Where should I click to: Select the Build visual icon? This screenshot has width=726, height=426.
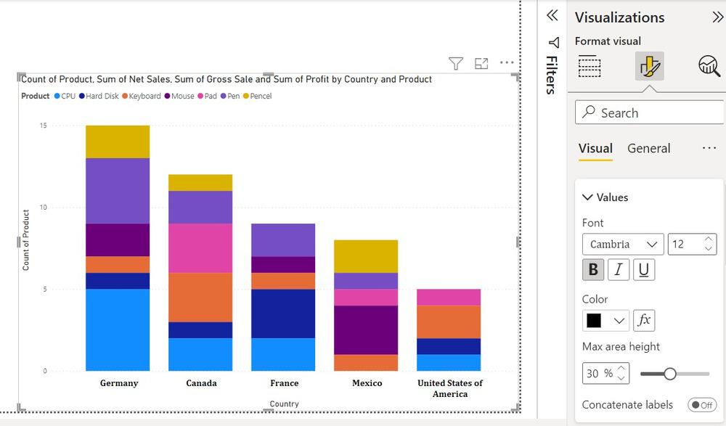(x=590, y=66)
